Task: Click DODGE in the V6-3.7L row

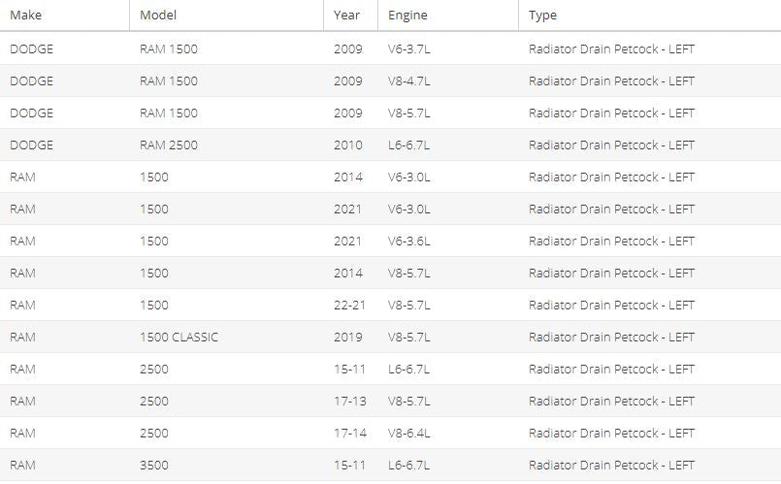Action: 31,48
